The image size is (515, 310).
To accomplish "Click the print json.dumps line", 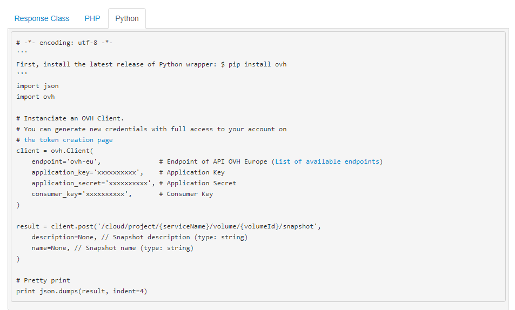I will click(x=82, y=291).
